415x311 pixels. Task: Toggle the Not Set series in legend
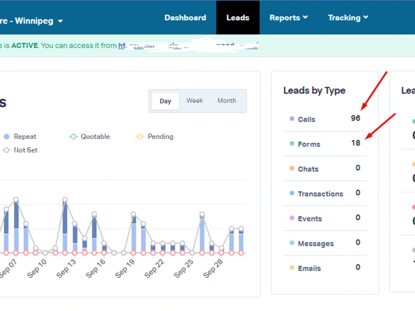tap(20, 150)
